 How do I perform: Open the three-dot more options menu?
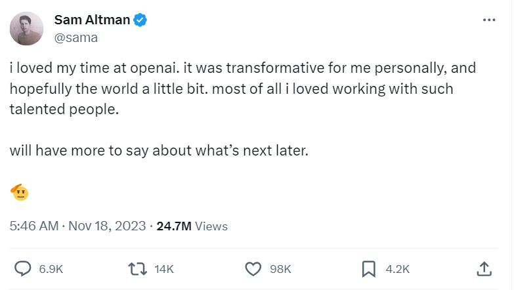[x=489, y=20]
